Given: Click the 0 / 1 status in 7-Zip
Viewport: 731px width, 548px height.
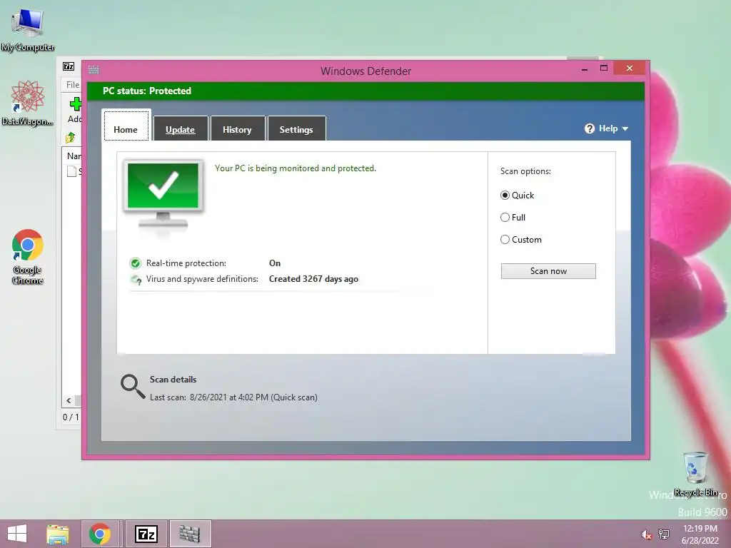Looking at the screenshot, I should click(x=71, y=417).
